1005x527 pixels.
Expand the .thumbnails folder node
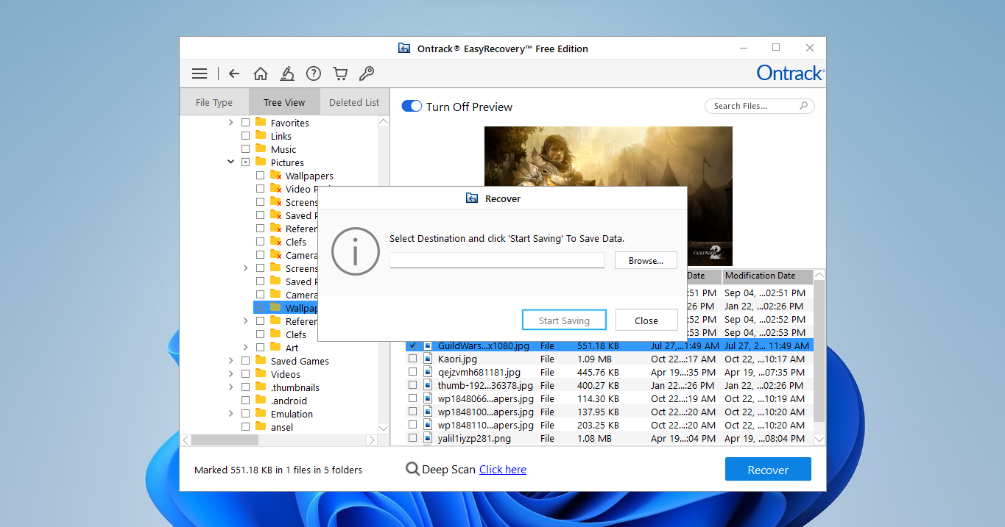(x=230, y=387)
